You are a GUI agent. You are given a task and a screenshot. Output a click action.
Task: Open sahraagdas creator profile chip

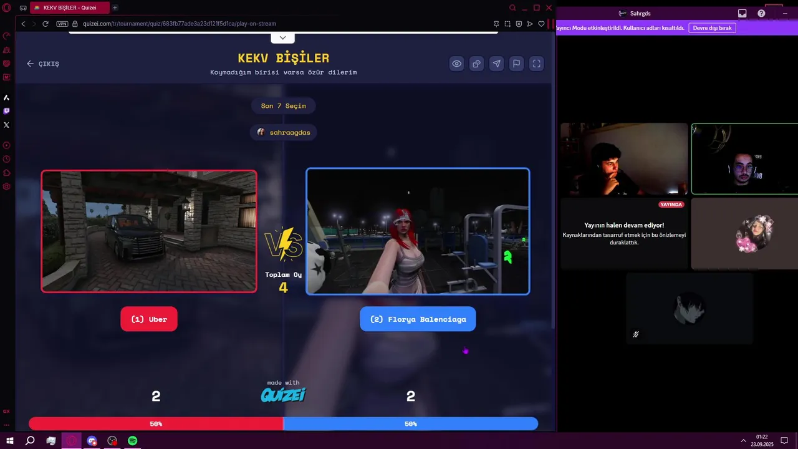pyautogui.click(x=284, y=132)
